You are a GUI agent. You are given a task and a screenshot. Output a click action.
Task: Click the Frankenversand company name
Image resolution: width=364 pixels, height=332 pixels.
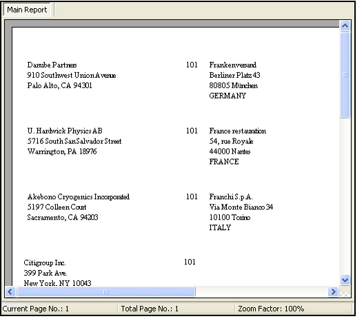pyautogui.click(x=233, y=65)
